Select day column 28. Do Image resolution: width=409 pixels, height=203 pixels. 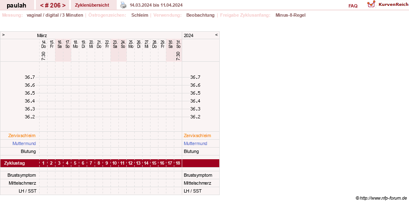tap(154, 44)
